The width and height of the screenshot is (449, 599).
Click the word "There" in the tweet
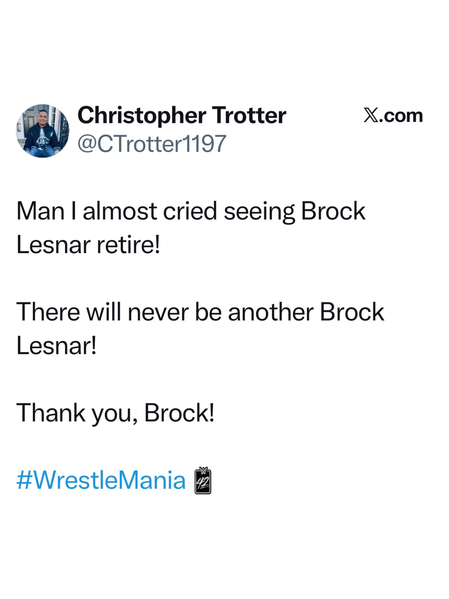tap(48, 312)
